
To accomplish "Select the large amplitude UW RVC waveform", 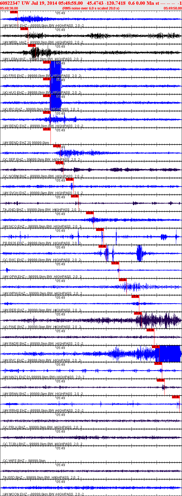I will [170, 354].
